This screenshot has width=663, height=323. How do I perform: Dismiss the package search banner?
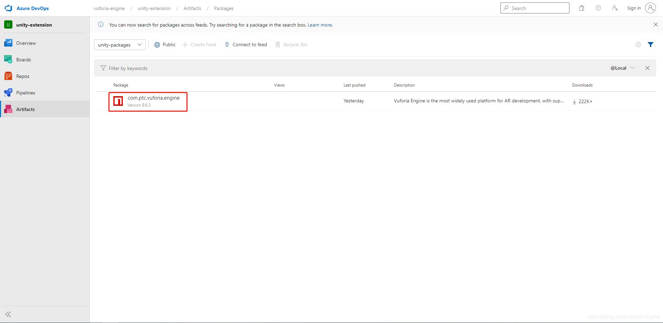[656, 24]
